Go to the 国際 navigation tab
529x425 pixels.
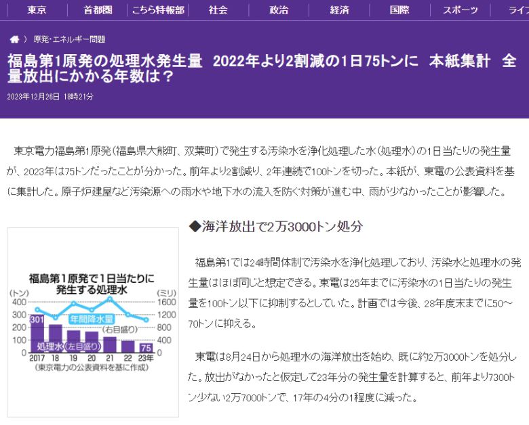point(399,10)
